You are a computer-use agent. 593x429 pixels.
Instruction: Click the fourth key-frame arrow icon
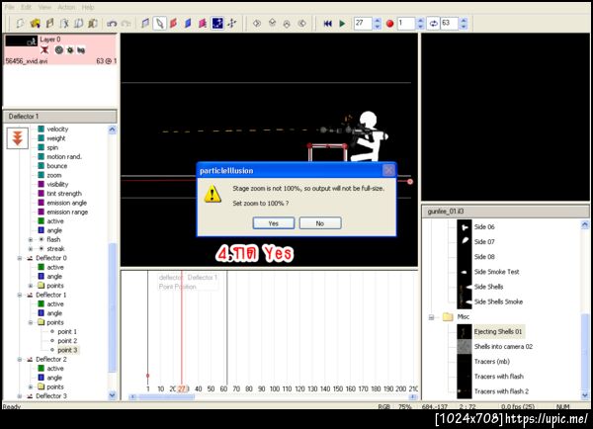pos(301,24)
